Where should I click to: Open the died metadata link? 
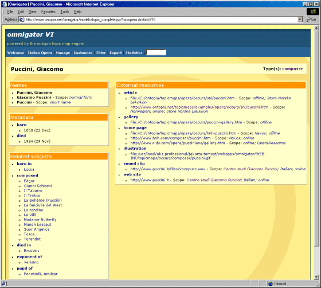(x=21, y=136)
